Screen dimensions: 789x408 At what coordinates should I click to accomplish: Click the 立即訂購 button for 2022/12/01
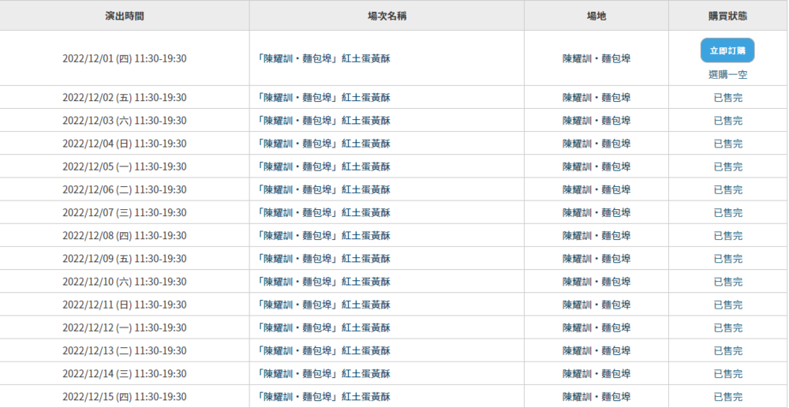(x=727, y=51)
